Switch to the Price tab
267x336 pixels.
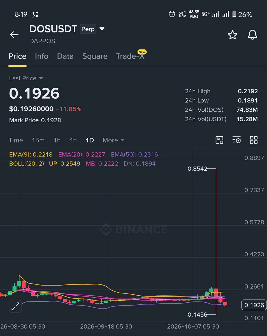(17, 56)
